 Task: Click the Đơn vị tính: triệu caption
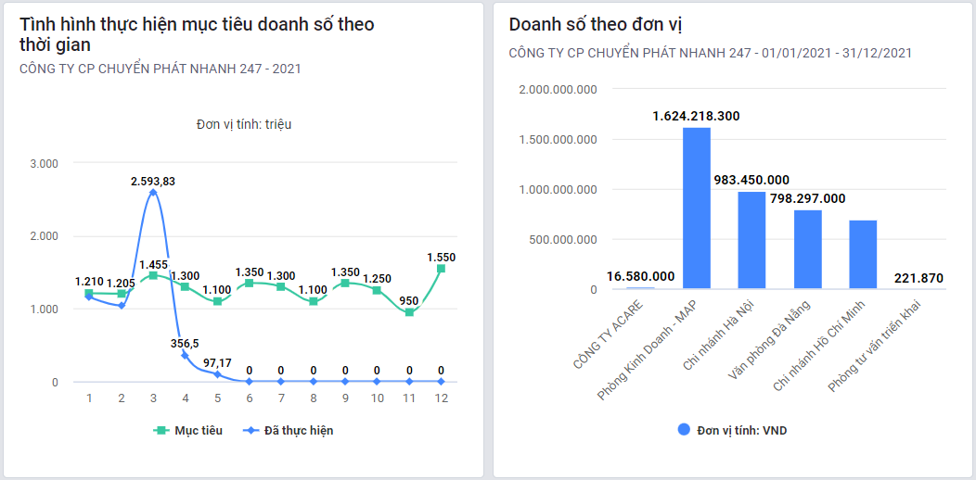(244, 124)
